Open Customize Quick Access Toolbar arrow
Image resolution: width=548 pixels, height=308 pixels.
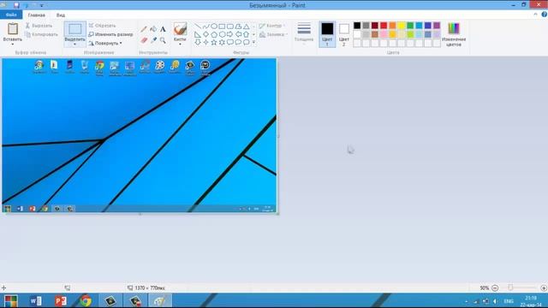[x=42, y=6]
